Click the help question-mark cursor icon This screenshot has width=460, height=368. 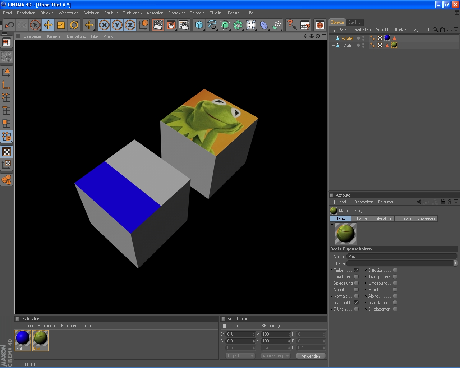pos(292,25)
